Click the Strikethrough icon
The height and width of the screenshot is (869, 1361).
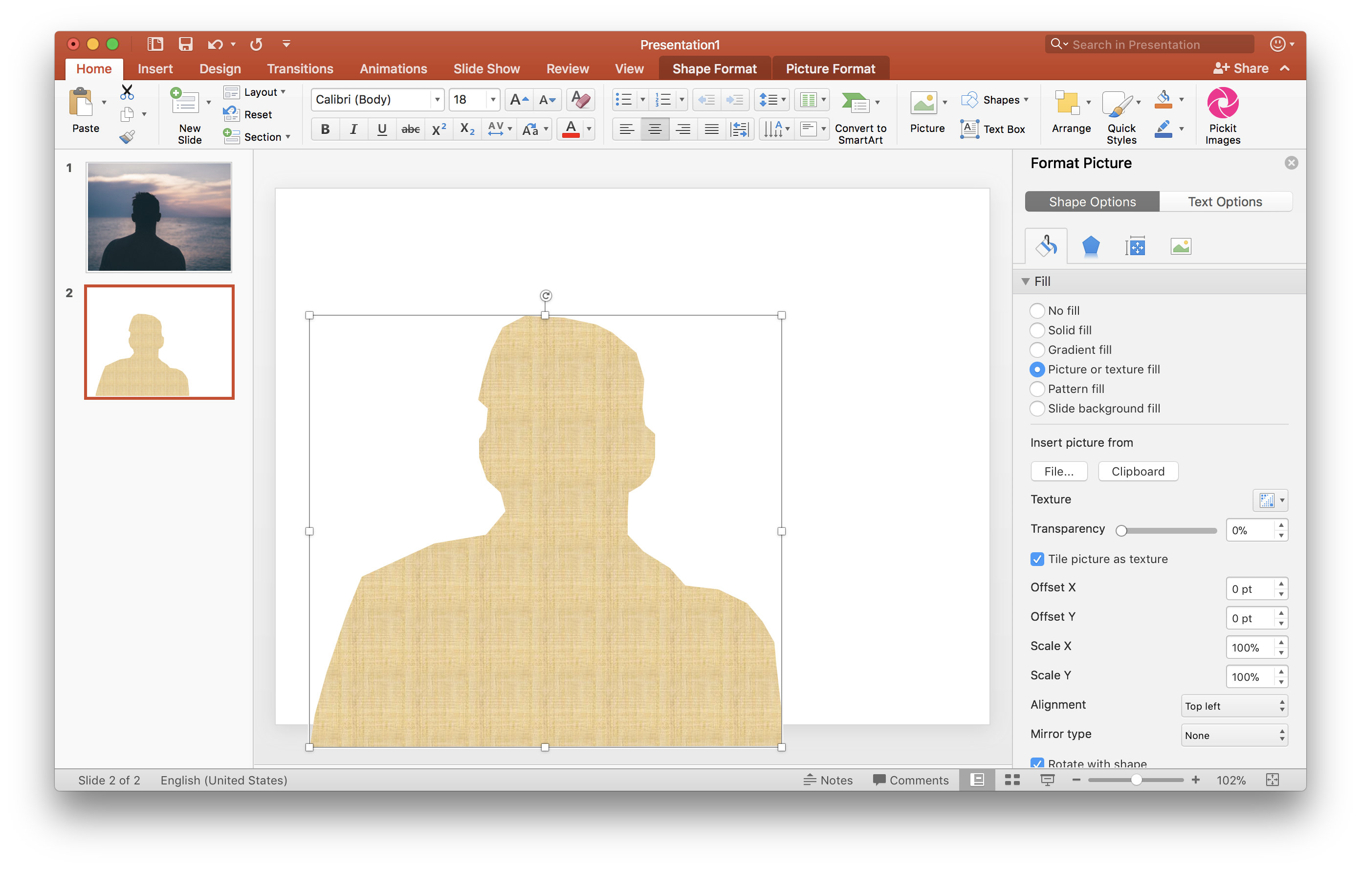(x=410, y=129)
